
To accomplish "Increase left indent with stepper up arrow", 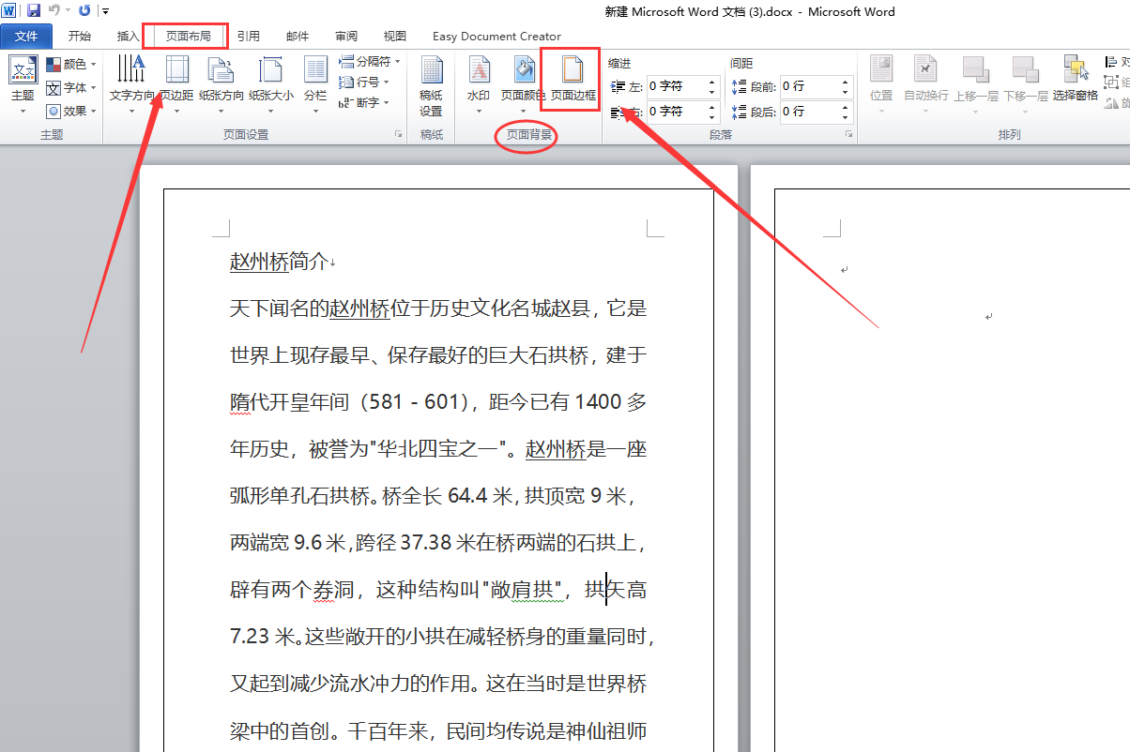I will 711,82.
